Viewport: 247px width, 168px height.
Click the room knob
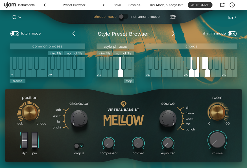click(x=217, y=112)
